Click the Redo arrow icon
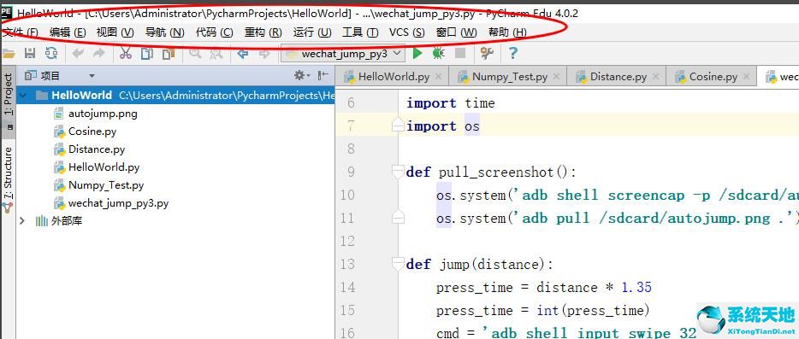799x339 pixels. point(99,54)
